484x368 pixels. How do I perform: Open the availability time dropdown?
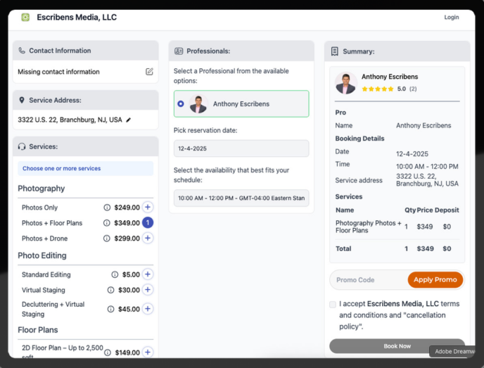coord(241,198)
